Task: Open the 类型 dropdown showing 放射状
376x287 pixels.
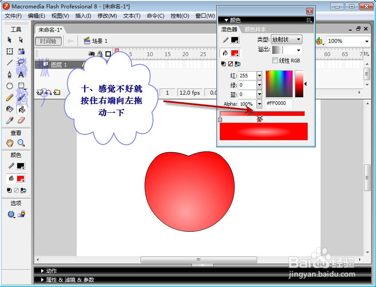Action: coord(299,39)
